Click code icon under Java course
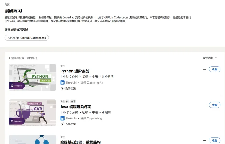The width and height of the screenshot is (225, 144). coord(62,124)
